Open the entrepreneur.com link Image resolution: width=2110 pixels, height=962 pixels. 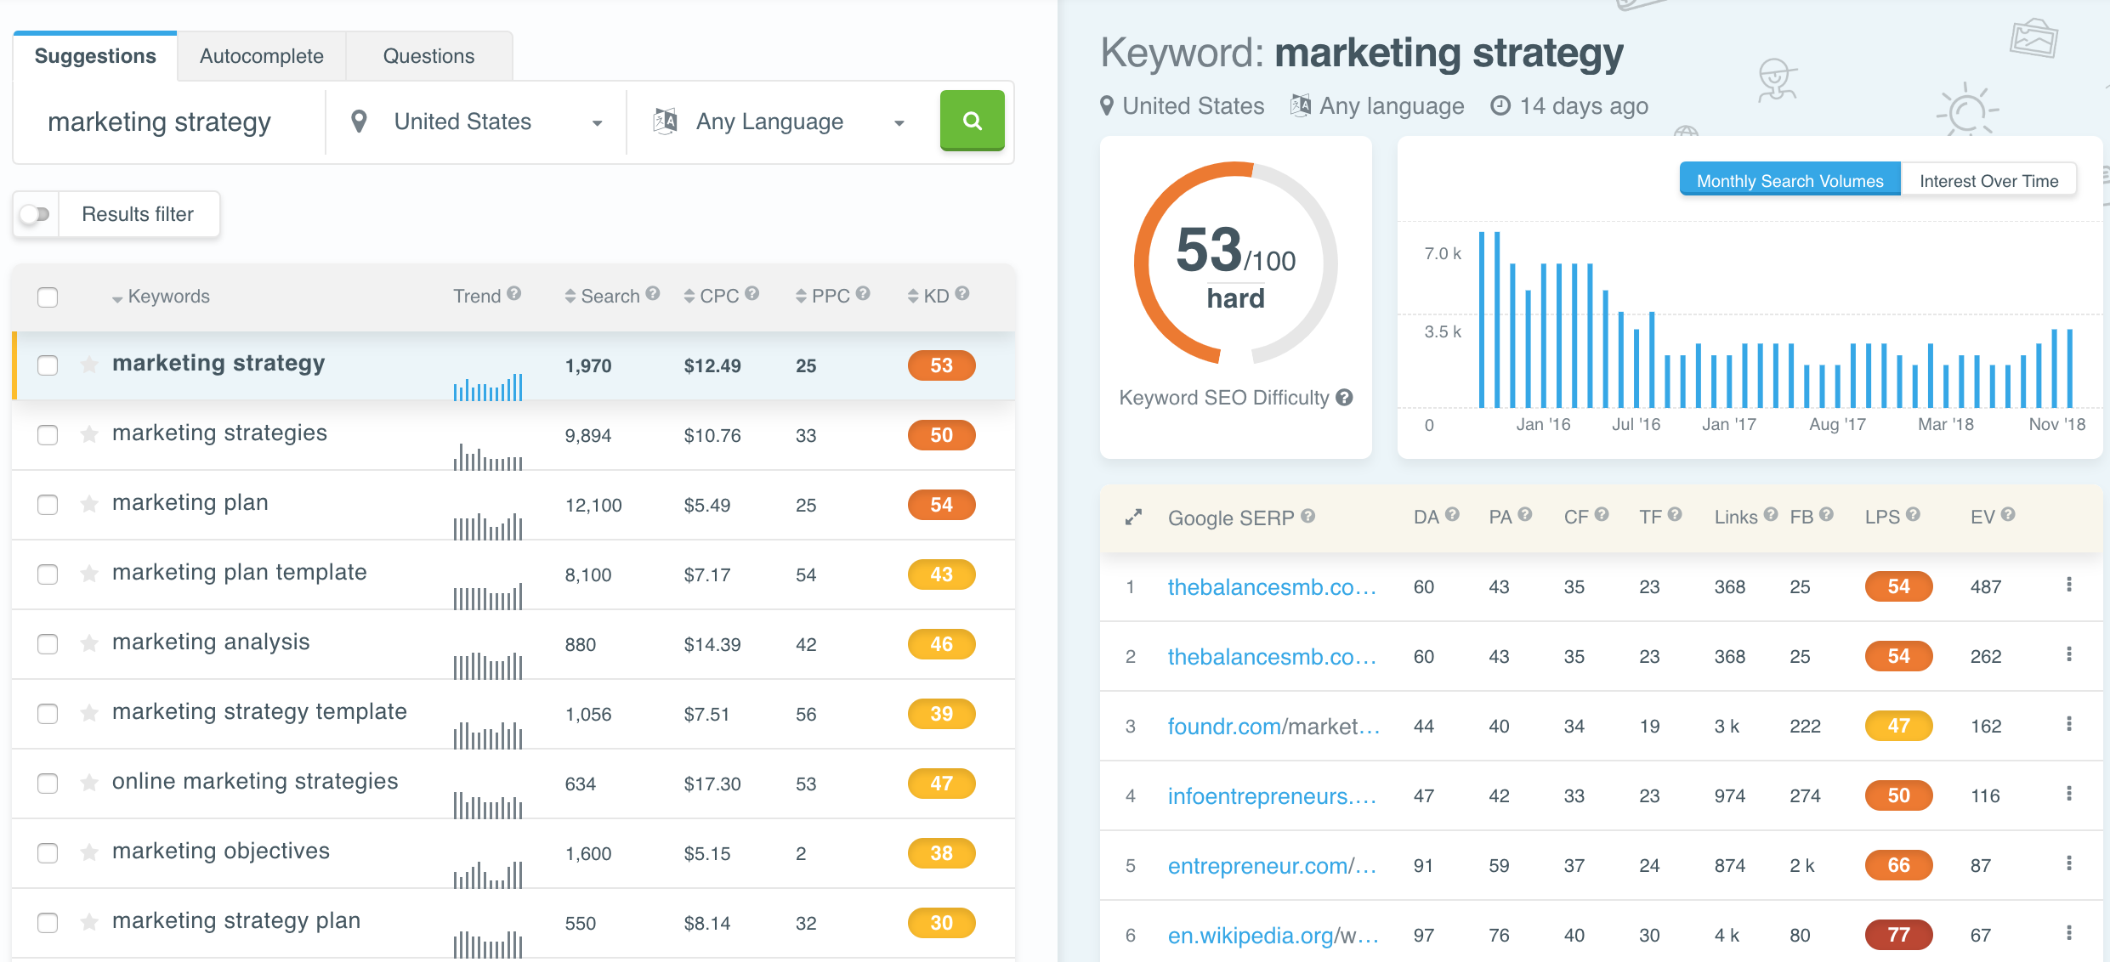pyautogui.click(x=1272, y=865)
